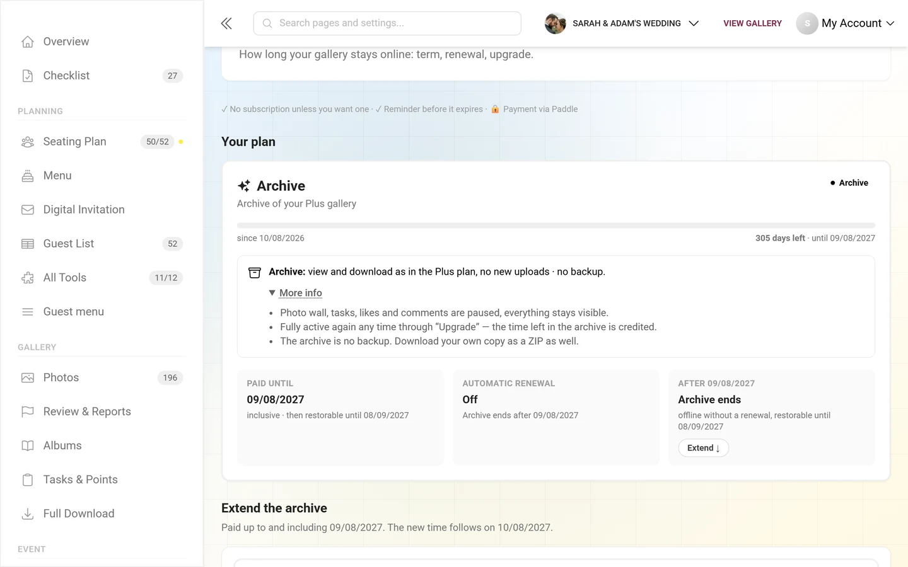This screenshot has width=908, height=567.
Task: Click the 'since 10/08/2026' text
Action: coord(271,238)
